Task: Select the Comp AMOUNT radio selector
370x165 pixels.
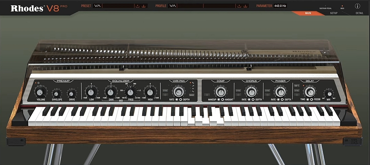Action: pos(222,99)
